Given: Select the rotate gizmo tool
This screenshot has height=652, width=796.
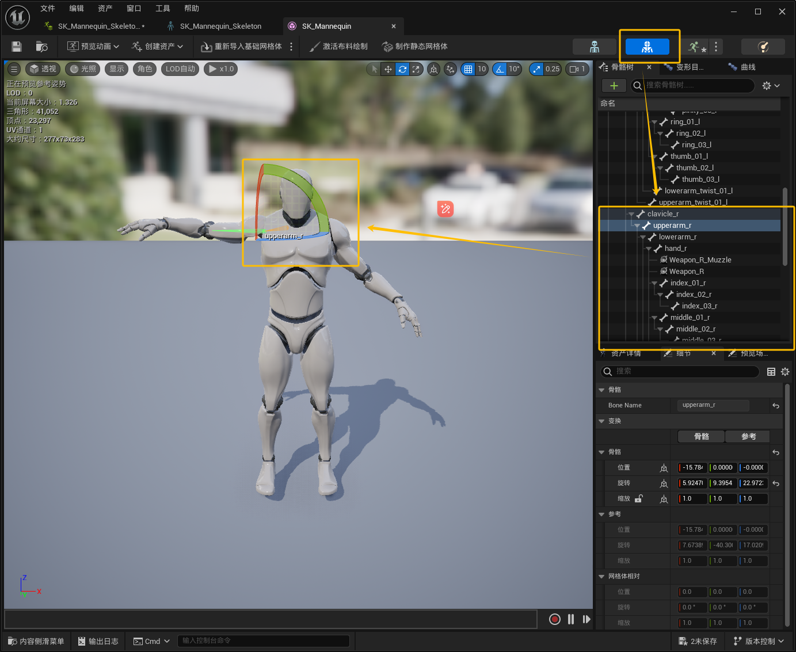Looking at the screenshot, I should [402, 69].
